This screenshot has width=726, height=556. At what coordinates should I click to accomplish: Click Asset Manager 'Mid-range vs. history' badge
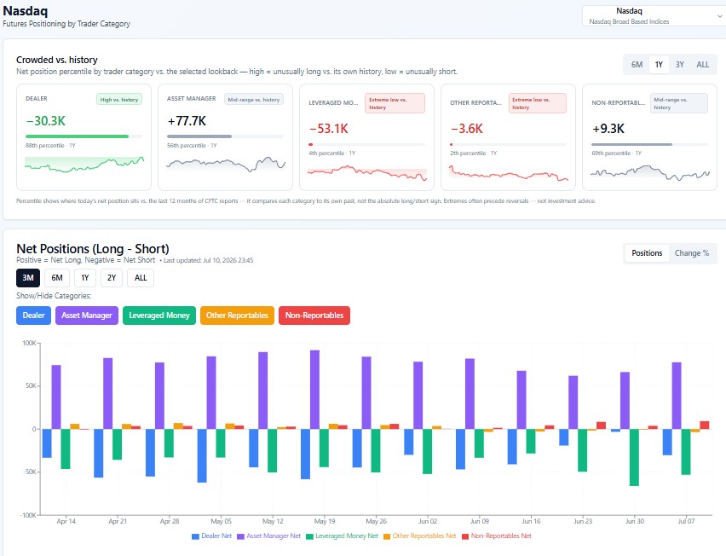[x=254, y=99]
